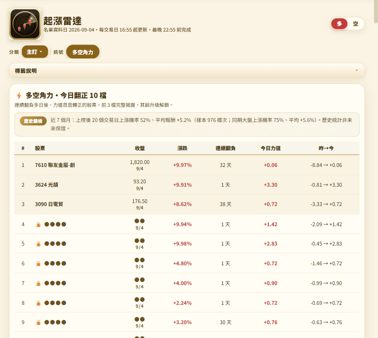This screenshot has height=338, width=378.
Task: Switch to 空 (short) mode
Action: [356, 24]
